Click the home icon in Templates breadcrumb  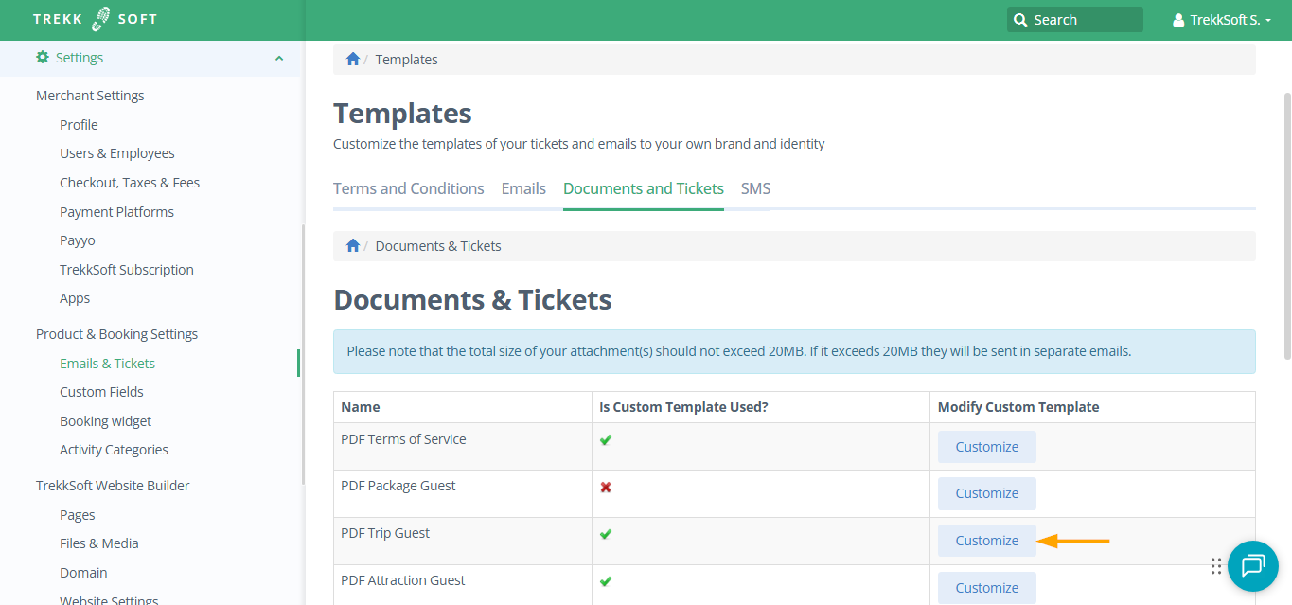(353, 60)
